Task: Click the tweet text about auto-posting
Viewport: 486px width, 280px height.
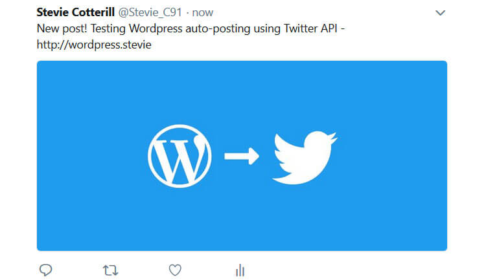Action: (191, 36)
